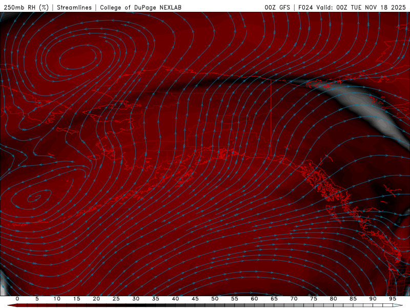This screenshot has width=410, height=308.
Task: Click the colorbar label "45"
Action: [195, 299]
